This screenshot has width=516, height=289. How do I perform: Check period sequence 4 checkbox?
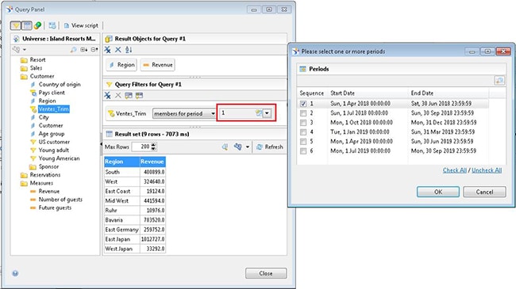pos(303,132)
